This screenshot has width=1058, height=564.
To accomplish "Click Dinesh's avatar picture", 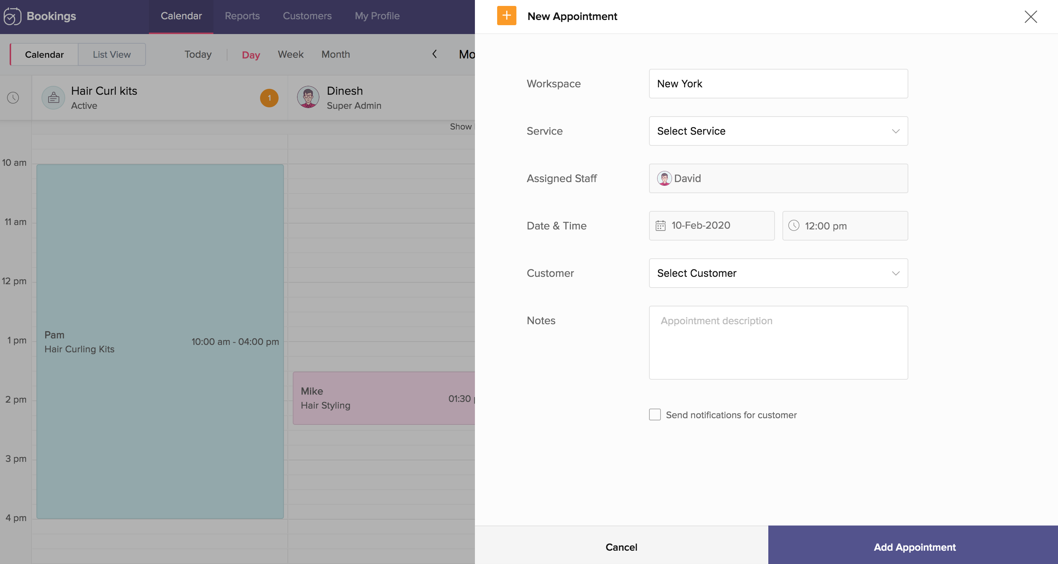I will pyautogui.click(x=308, y=98).
